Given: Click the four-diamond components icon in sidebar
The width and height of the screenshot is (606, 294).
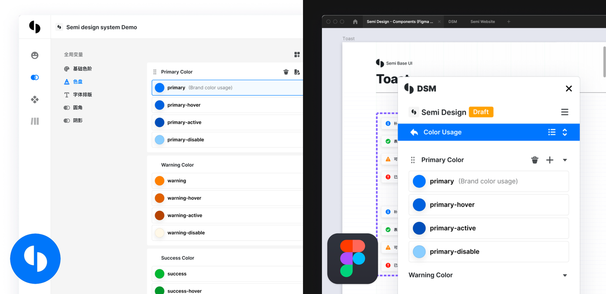Looking at the screenshot, I should coord(35,99).
